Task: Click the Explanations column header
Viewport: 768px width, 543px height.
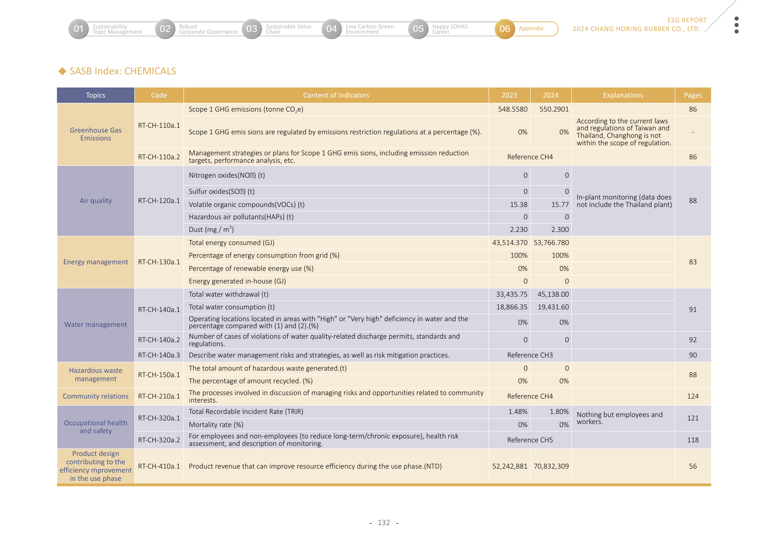Action: [623, 95]
